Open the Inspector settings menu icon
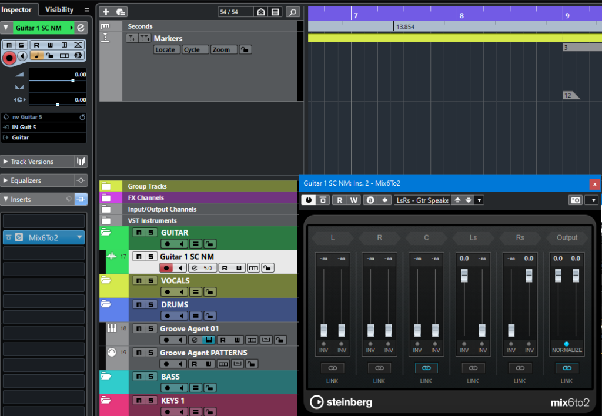This screenshot has height=416, width=602. click(87, 9)
